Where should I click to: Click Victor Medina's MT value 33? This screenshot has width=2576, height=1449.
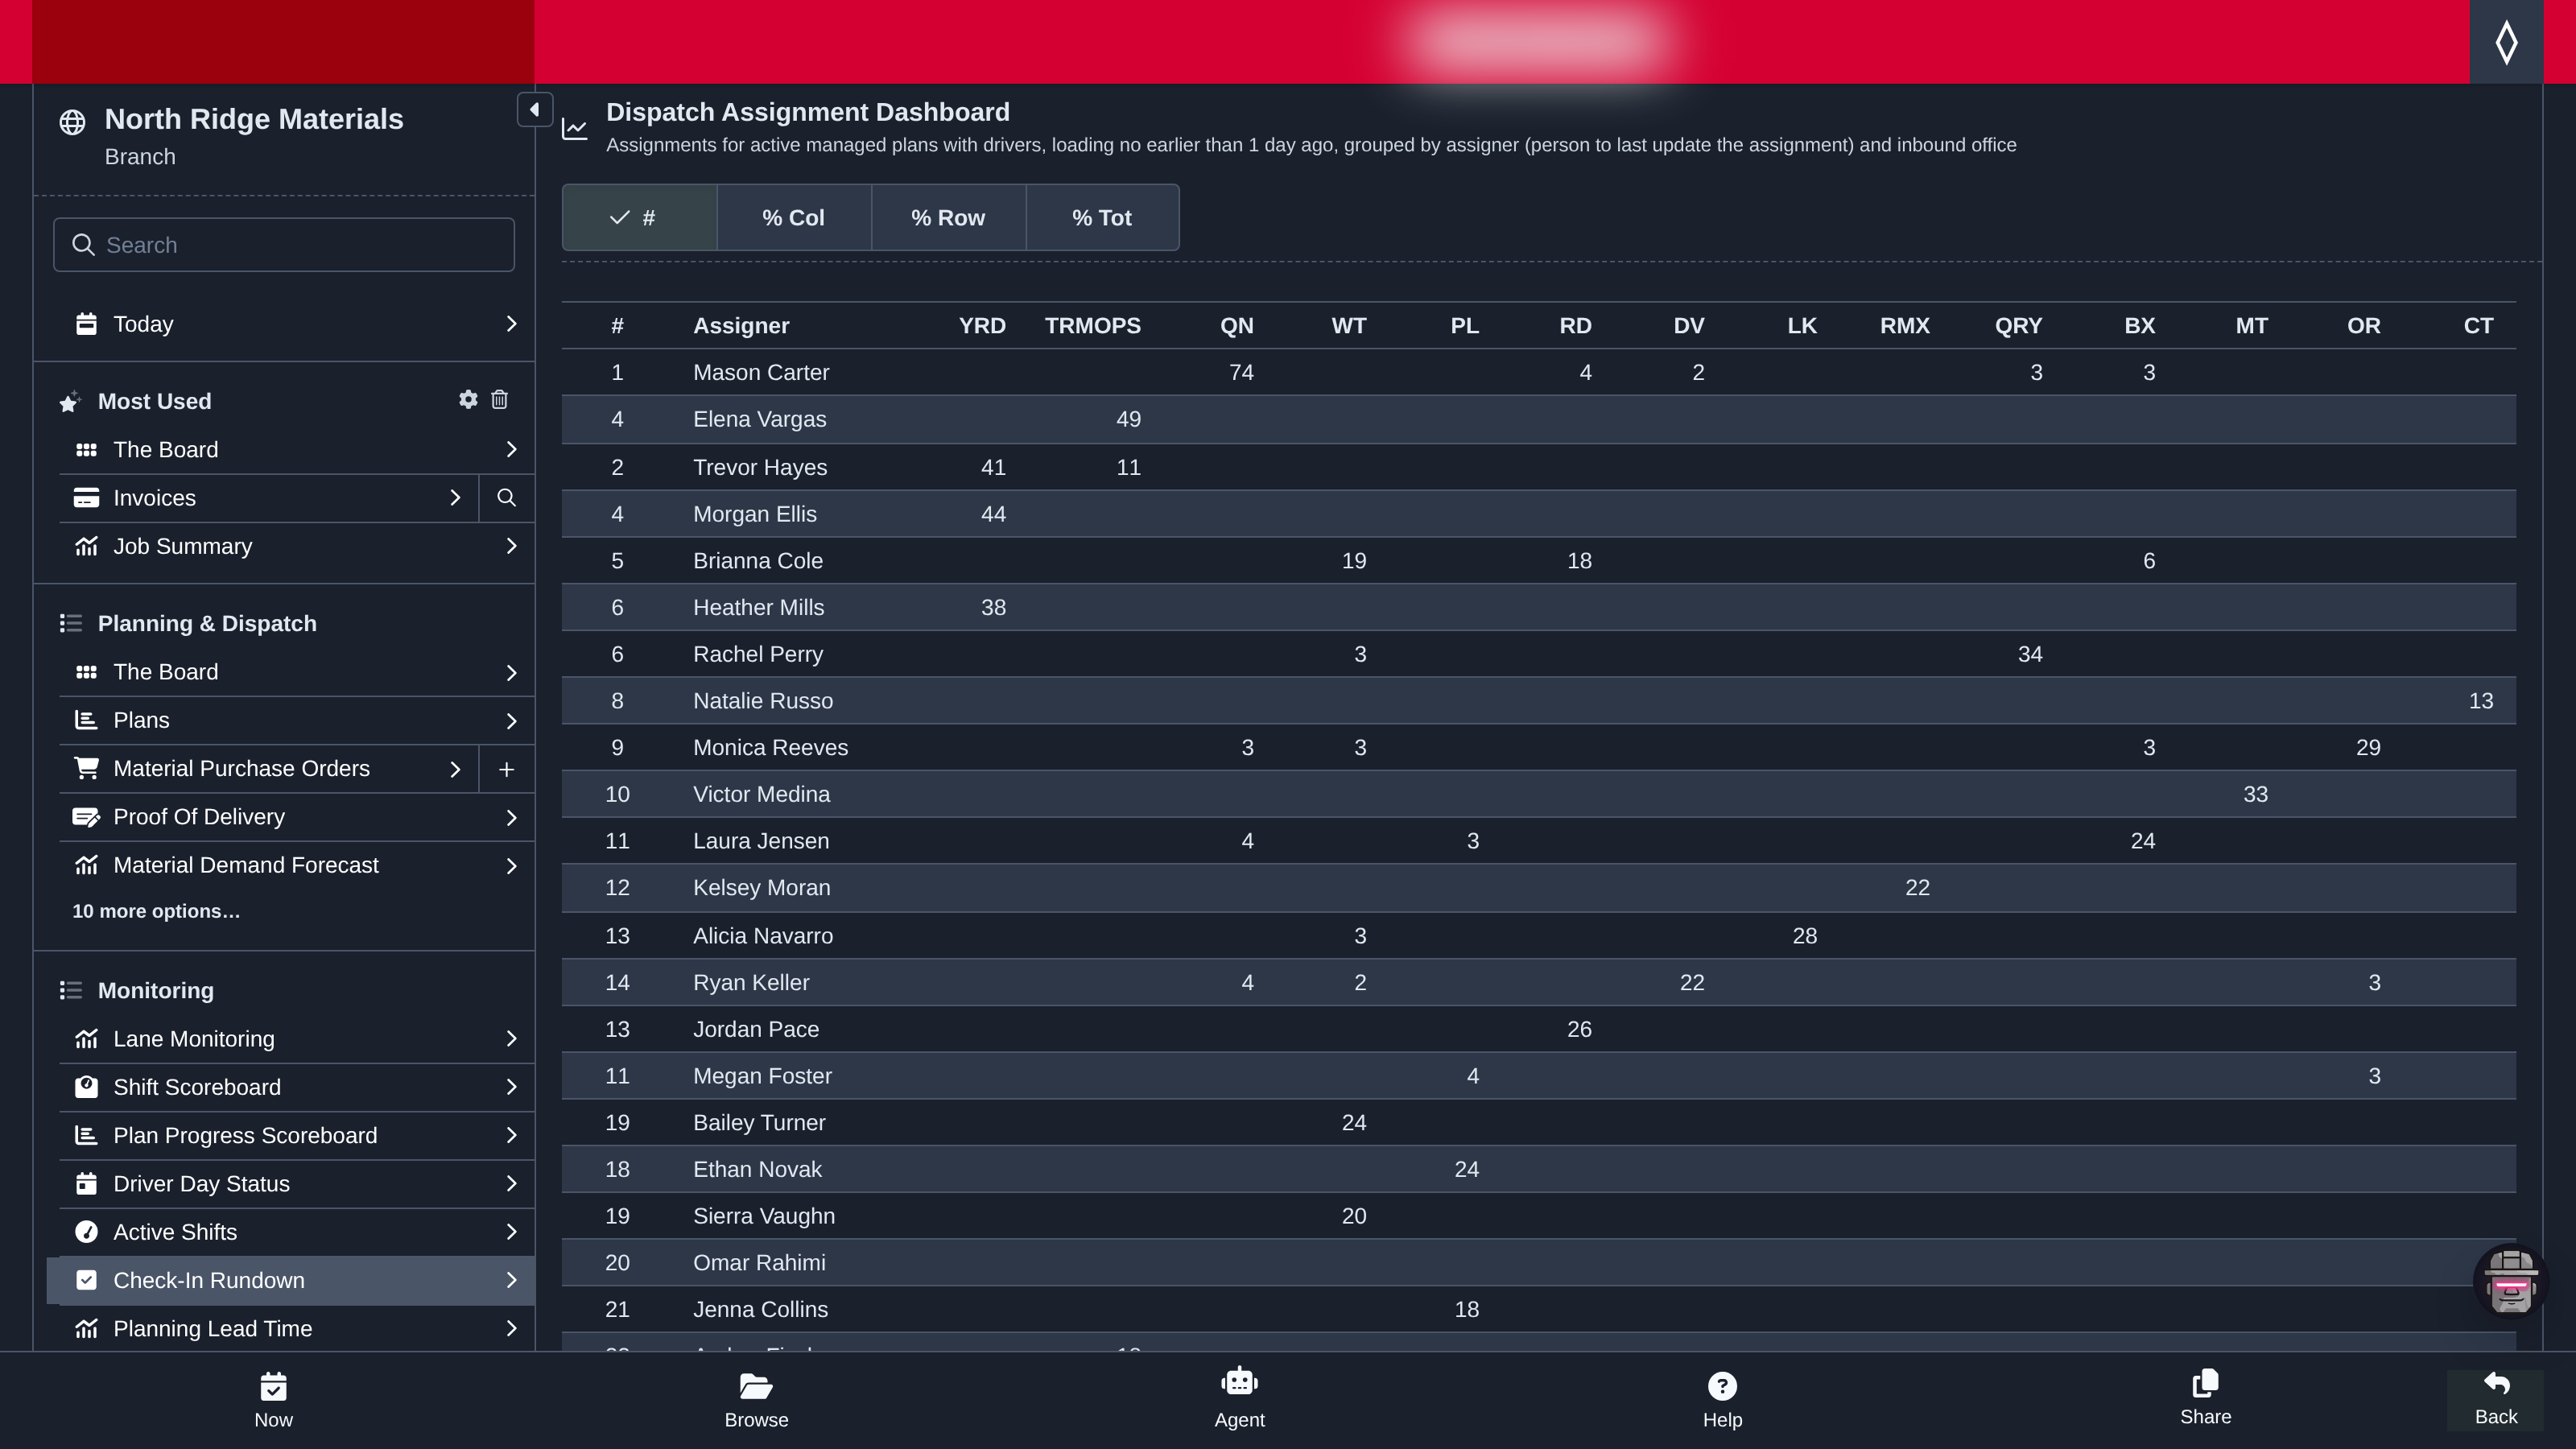2255,795
